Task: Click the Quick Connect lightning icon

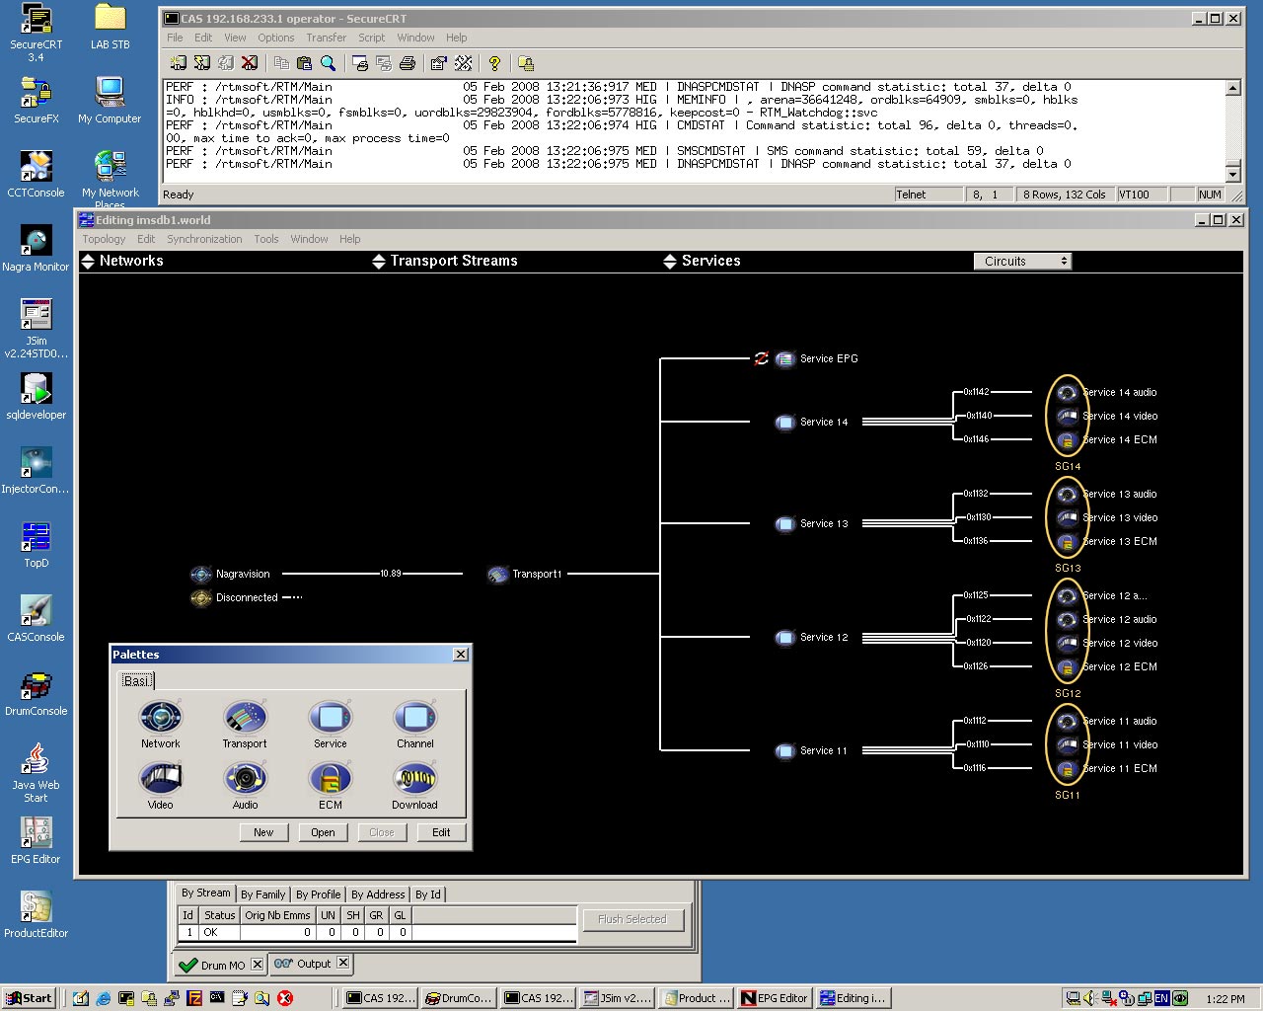Action: click(x=201, y=63)
